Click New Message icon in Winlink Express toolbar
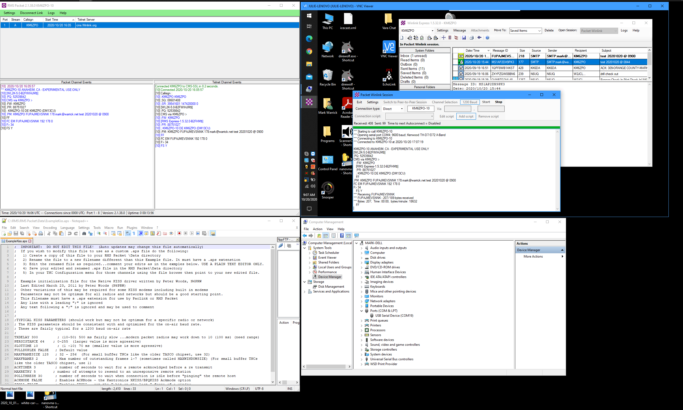The image size is (683, 410). [x=402, y=38]
